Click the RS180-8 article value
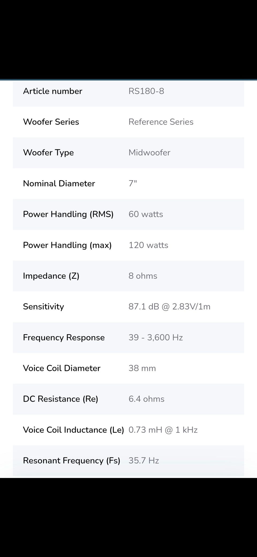Image resolution: width=257 pixels, height=557 pixels. pyautogui.click(x=146, y=91)
